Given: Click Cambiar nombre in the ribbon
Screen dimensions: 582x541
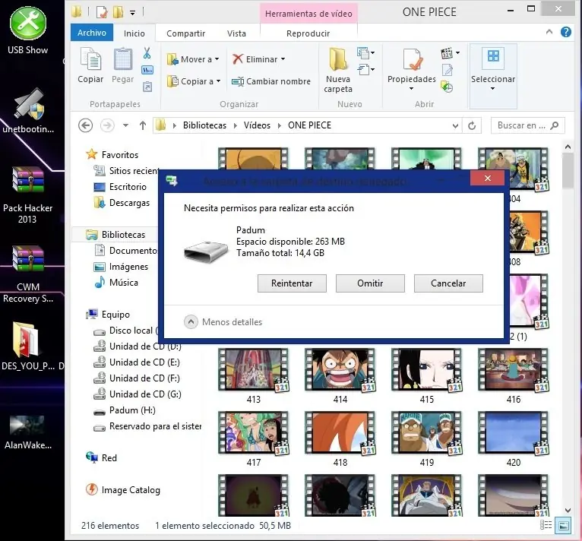Looking at the screenshot, I should click(x=271, y=81).
